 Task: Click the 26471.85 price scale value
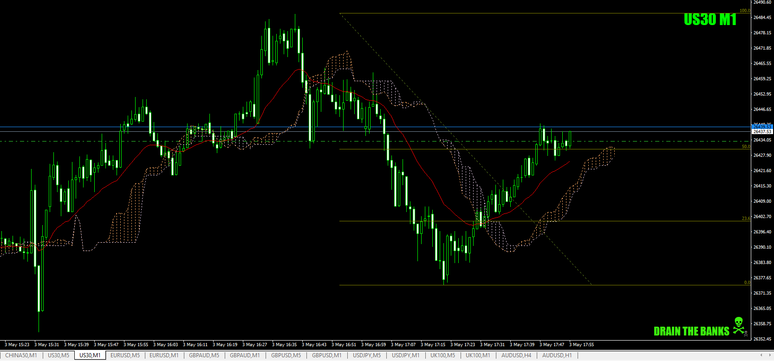pyautogui.click(x=762, y=48)
